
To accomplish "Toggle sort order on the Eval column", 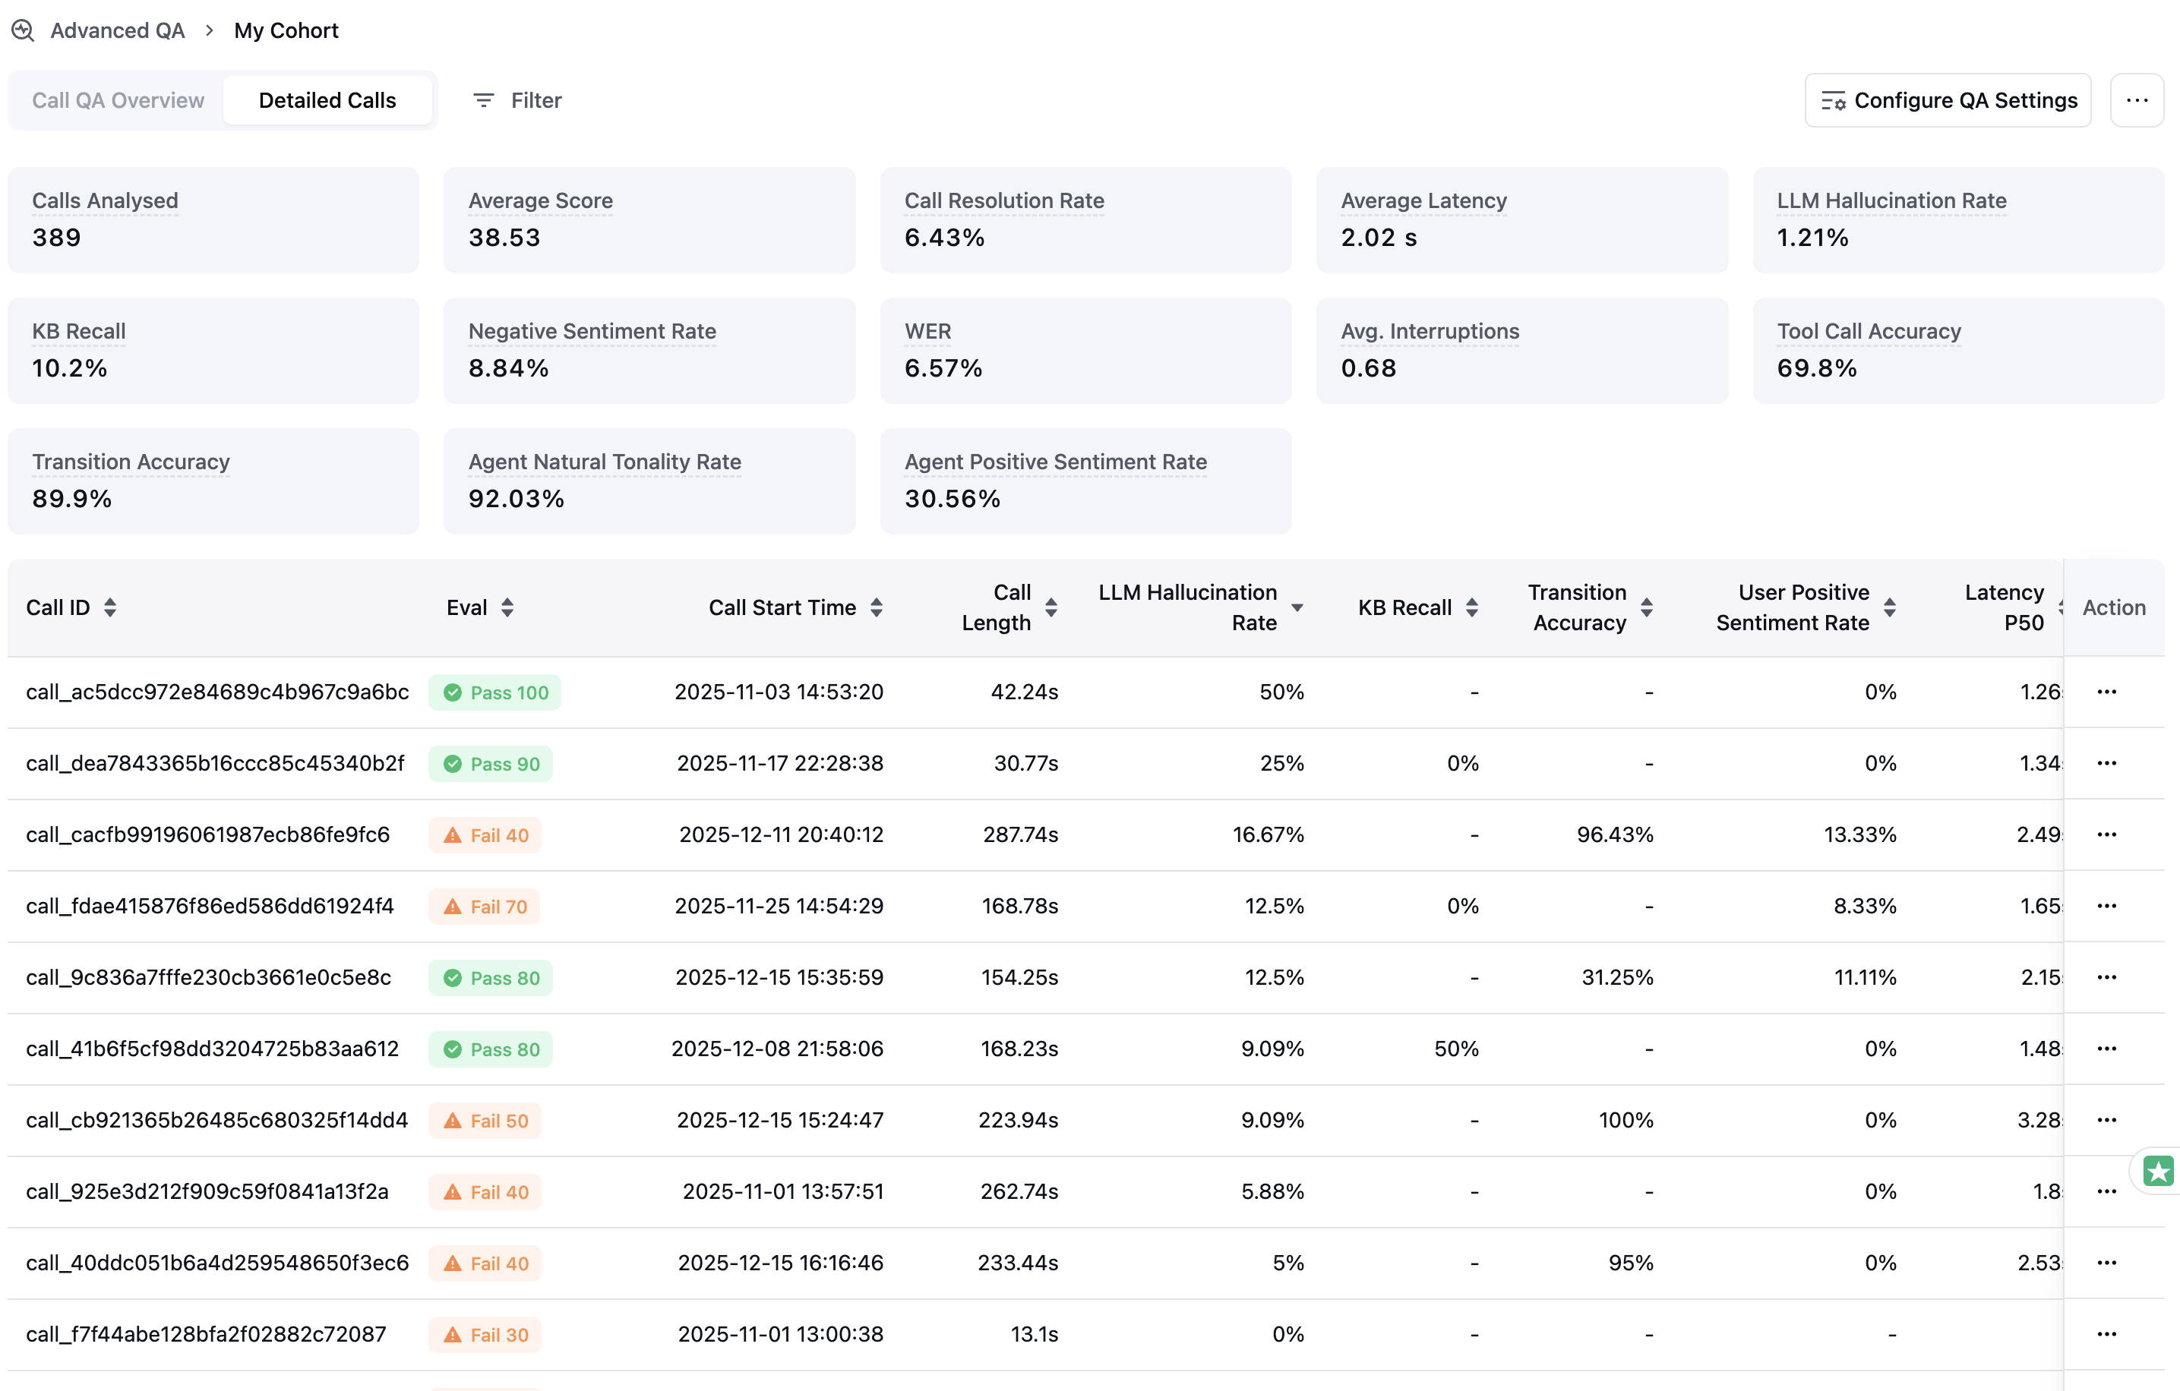I will tap(507, 607).
